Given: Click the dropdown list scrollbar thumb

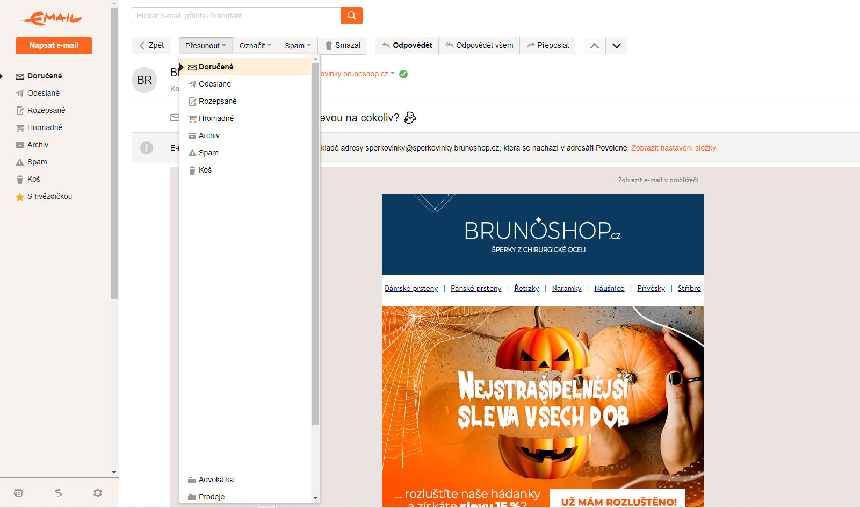Looking at the screenshot, I should (x=315, y=244).
